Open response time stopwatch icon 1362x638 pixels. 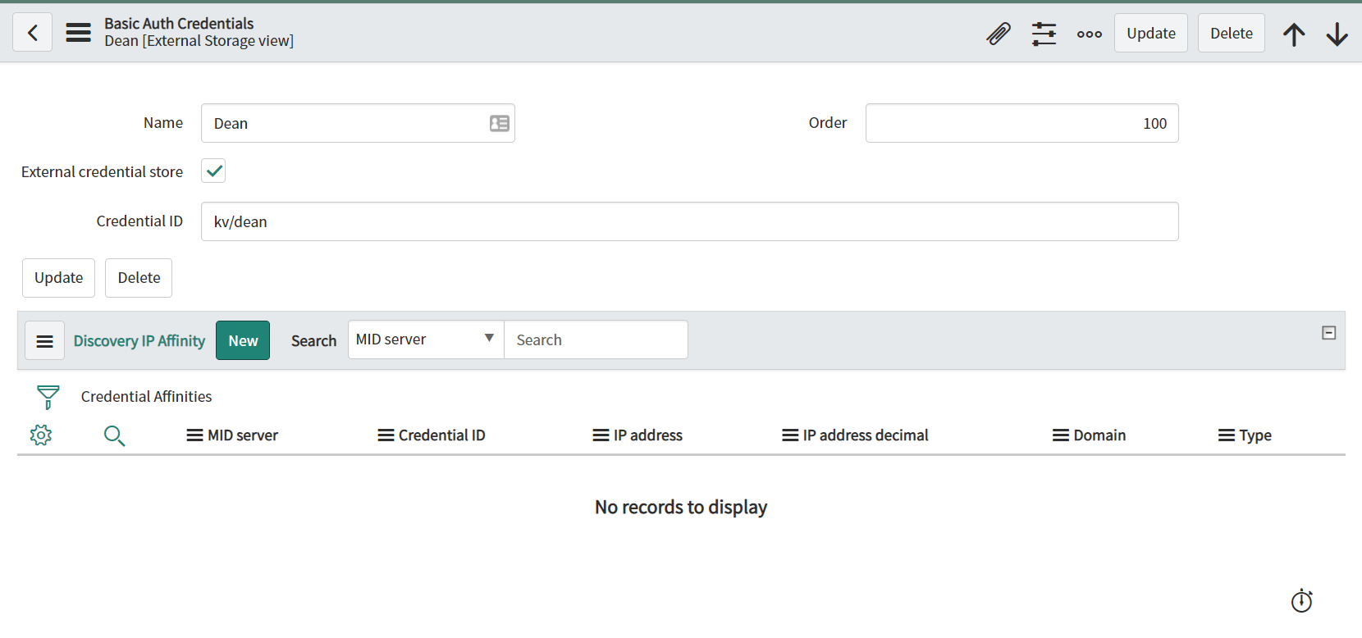point(1301,601)
